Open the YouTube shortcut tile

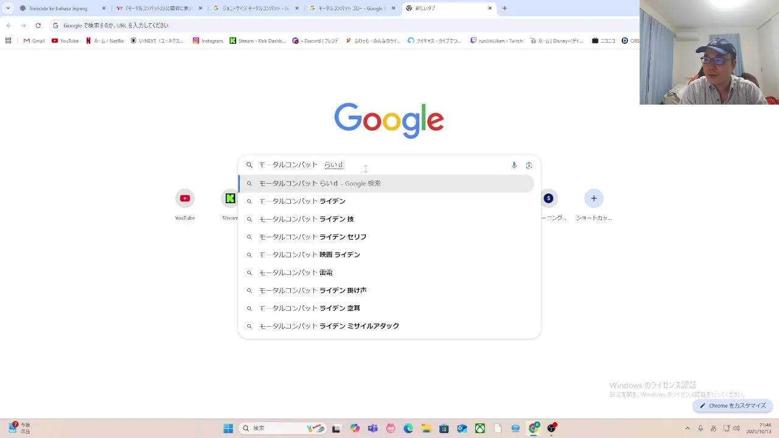coord(185,198)
